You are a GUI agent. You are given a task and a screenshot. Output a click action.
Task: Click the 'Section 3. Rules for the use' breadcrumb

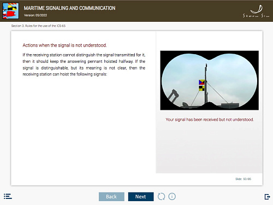[38, 26]
